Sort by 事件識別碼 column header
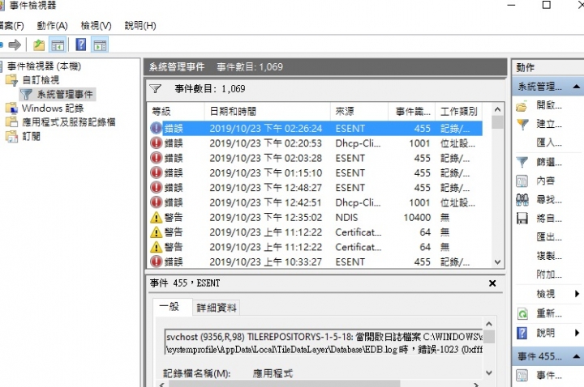Image resolution: width=584 pixels, height=387 pixels. click(412, 111)
